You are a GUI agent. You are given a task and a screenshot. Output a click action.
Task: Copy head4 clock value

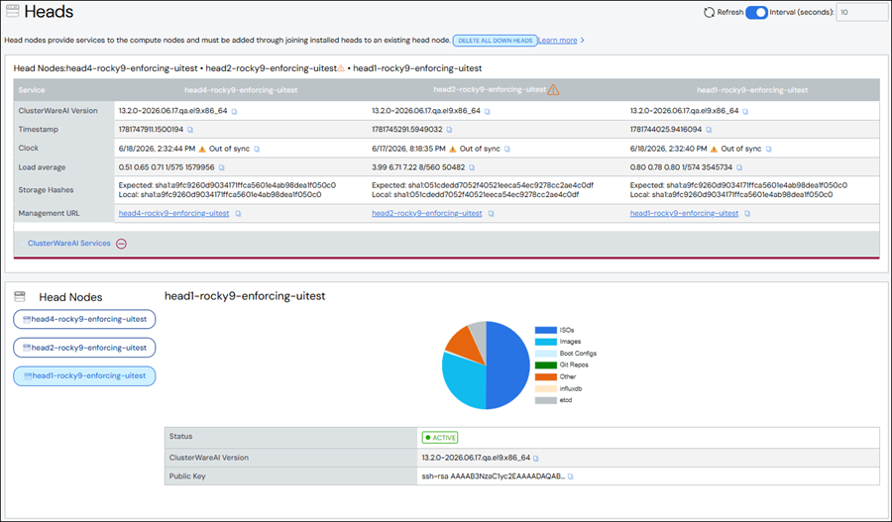click(257, 149)
